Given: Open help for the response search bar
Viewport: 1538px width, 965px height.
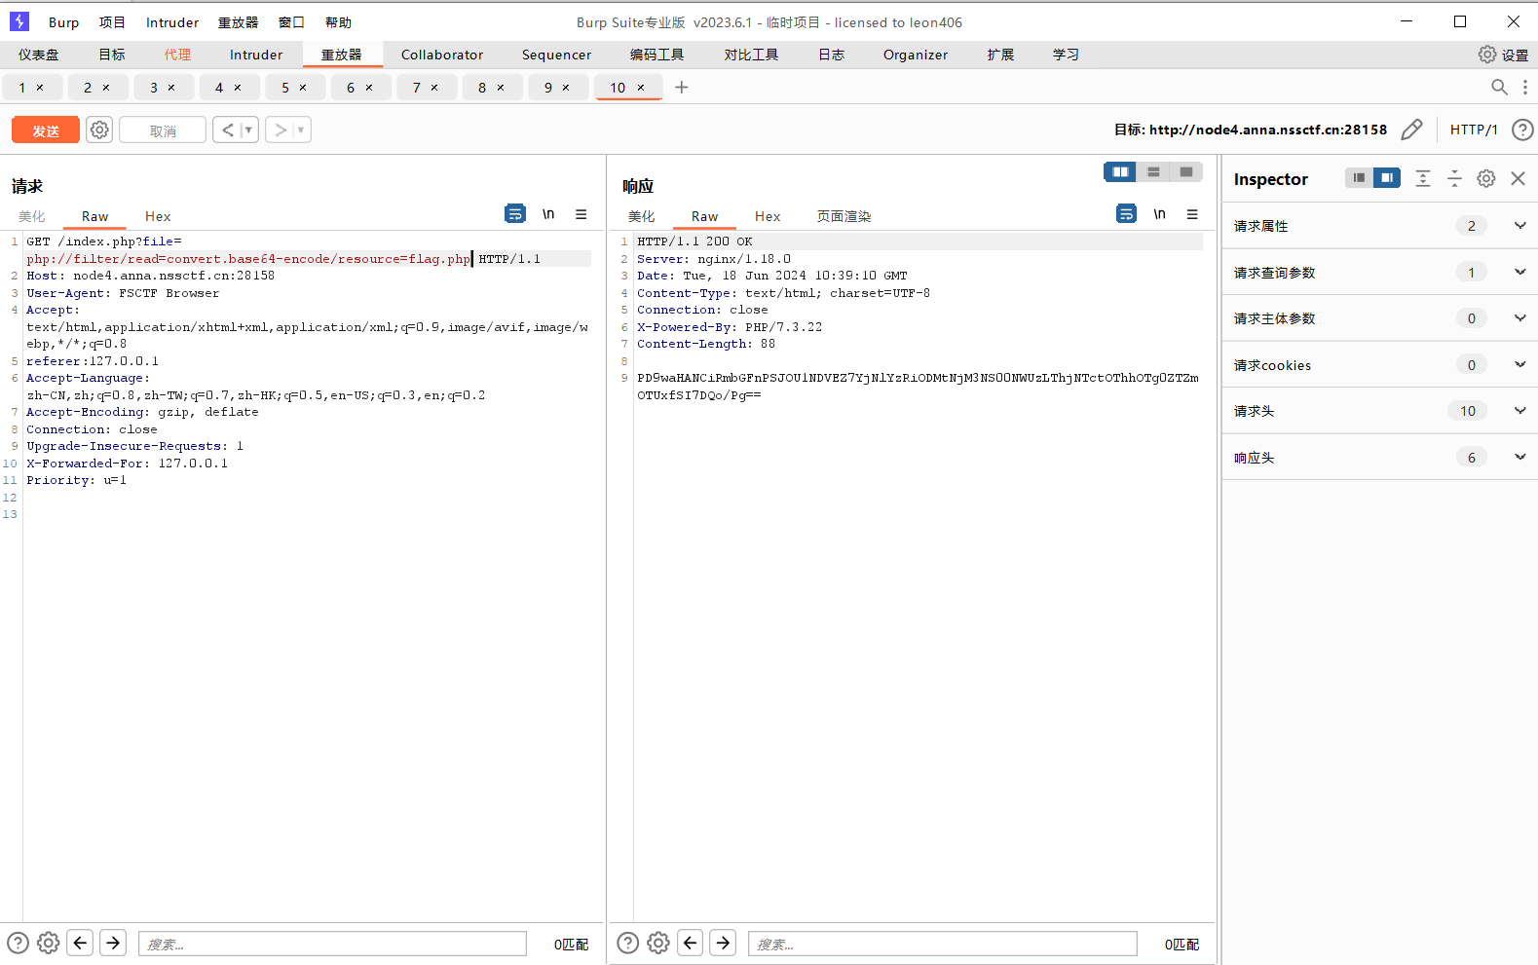Looking at the screenshot, I should click(x=628, y=943).
